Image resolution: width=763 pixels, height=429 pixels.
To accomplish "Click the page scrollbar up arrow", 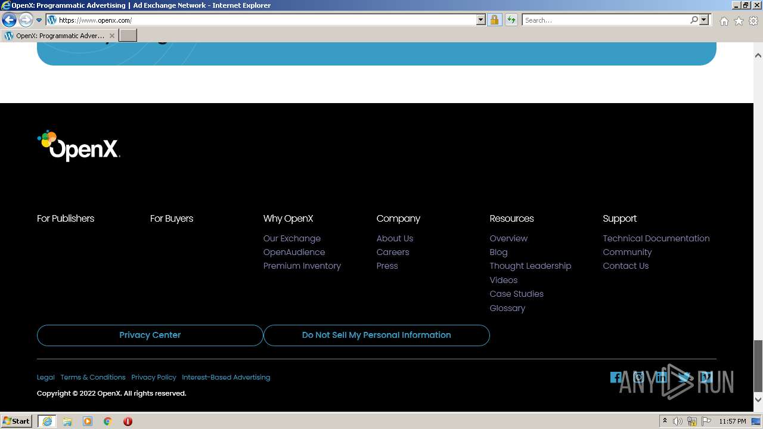I will (x=758, y=55).
